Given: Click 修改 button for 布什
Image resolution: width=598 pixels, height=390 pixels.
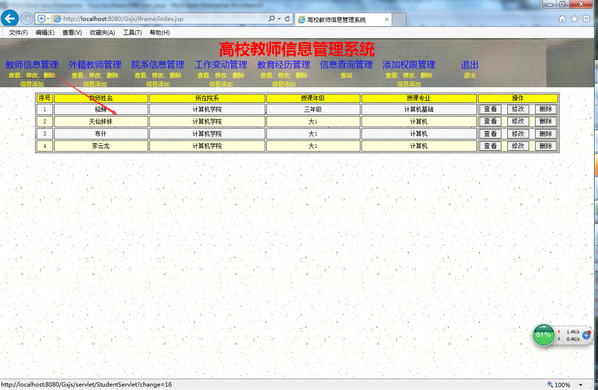Looking at the screenshot, I should click(x=518, y=134).
